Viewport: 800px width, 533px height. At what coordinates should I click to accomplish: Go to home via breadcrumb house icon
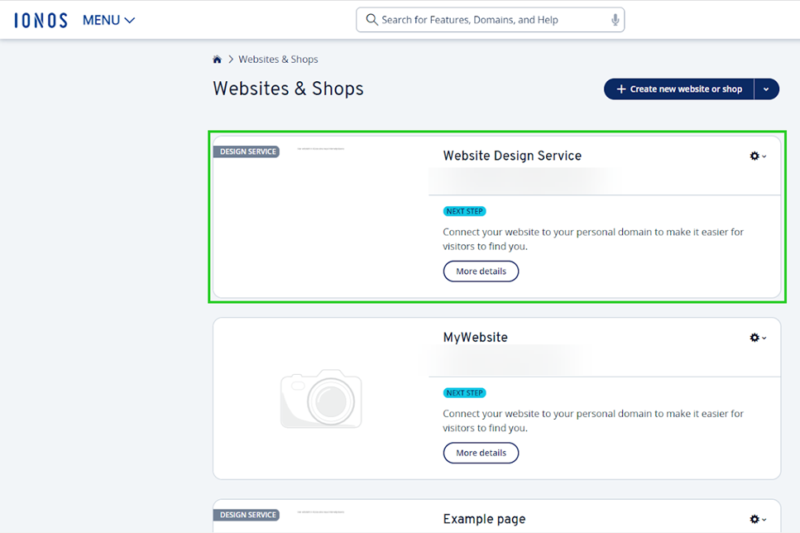pyautogui.click(x=218, y=60)
